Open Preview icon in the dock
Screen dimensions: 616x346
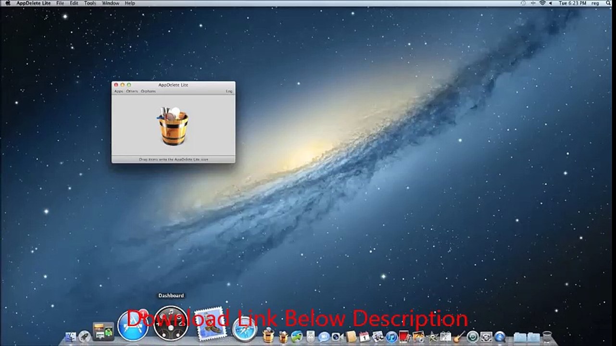click(378, 336)
